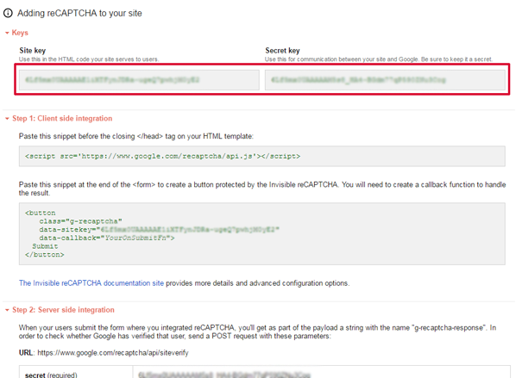Open the Invisible reCAPTCHA documentation site link

click(x=91, y=283)
